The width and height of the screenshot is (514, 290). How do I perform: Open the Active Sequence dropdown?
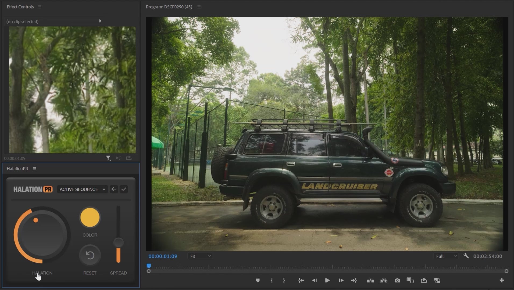click(82, 189)
